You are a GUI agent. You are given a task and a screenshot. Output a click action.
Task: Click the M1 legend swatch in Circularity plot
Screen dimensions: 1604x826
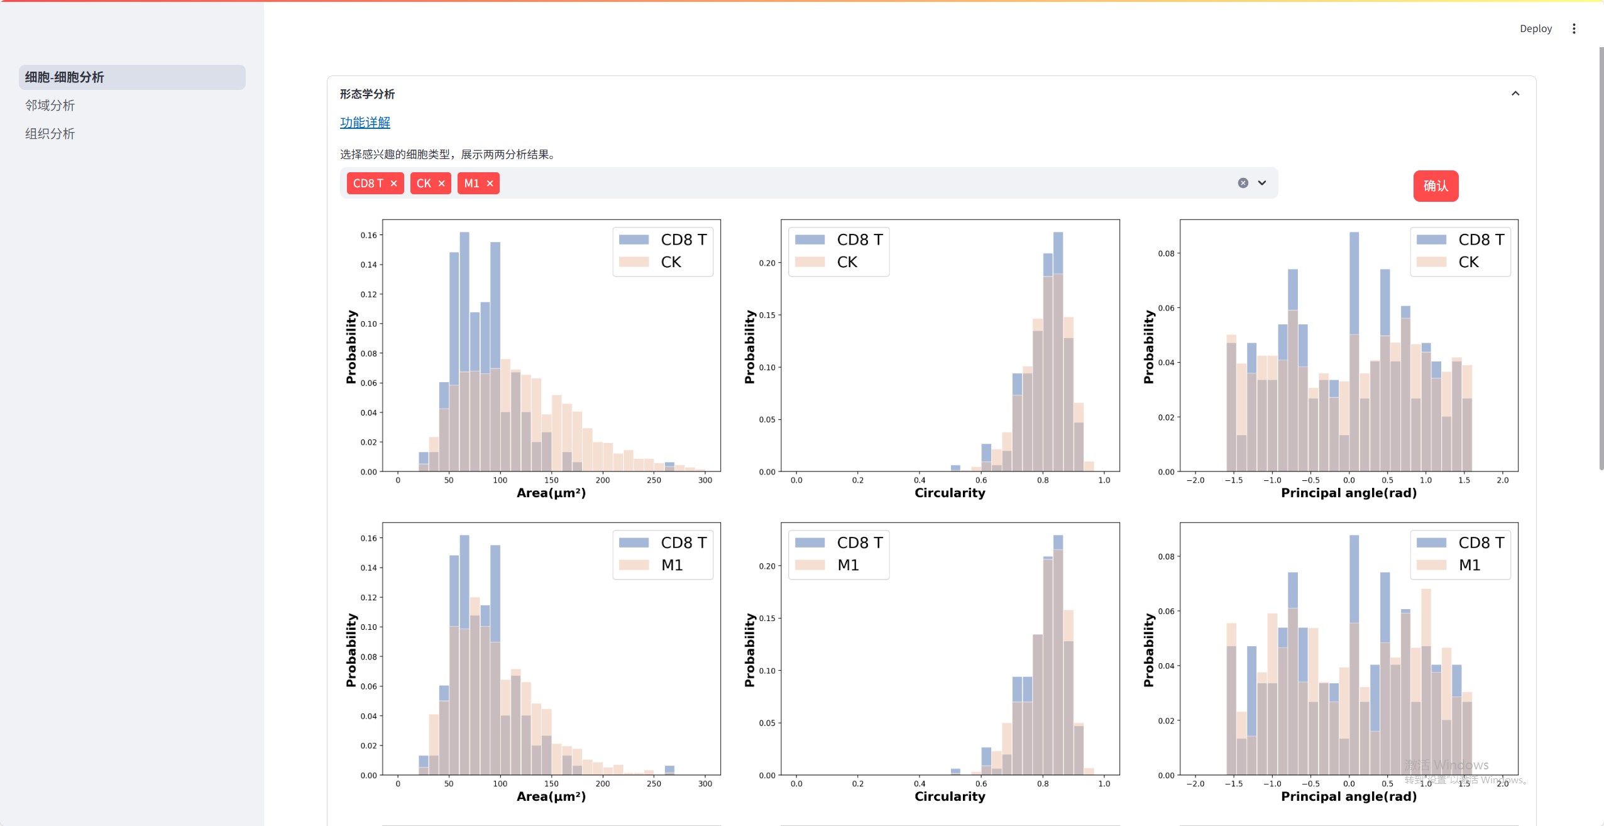(810, 565)
